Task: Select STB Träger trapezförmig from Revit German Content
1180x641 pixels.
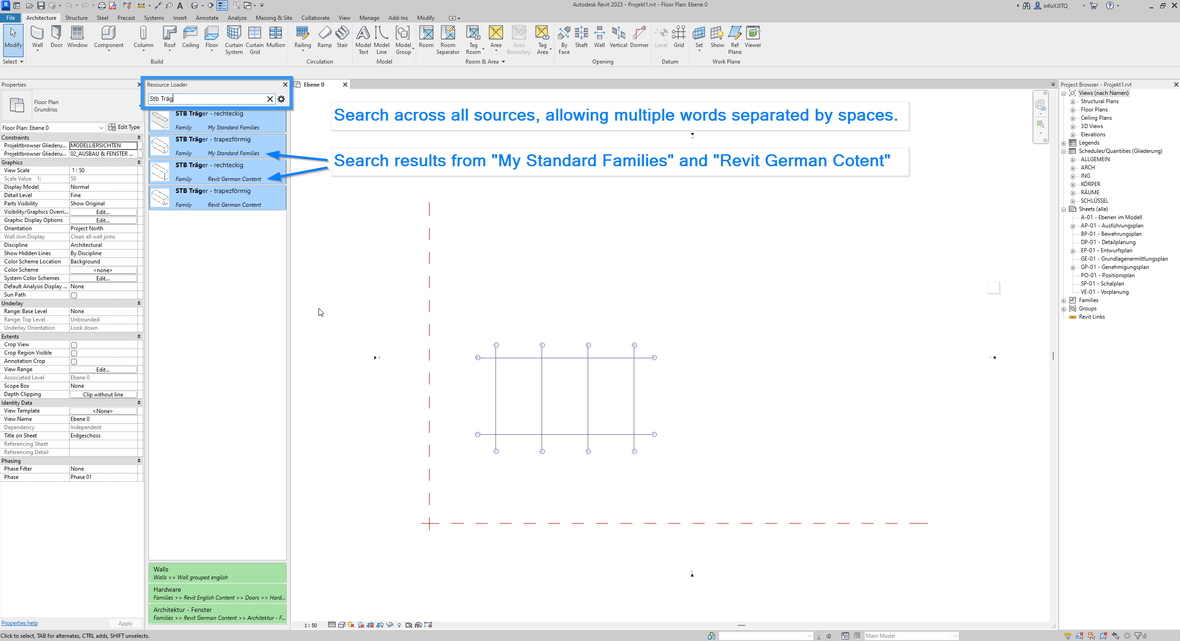Action: (x=217, y=198)
